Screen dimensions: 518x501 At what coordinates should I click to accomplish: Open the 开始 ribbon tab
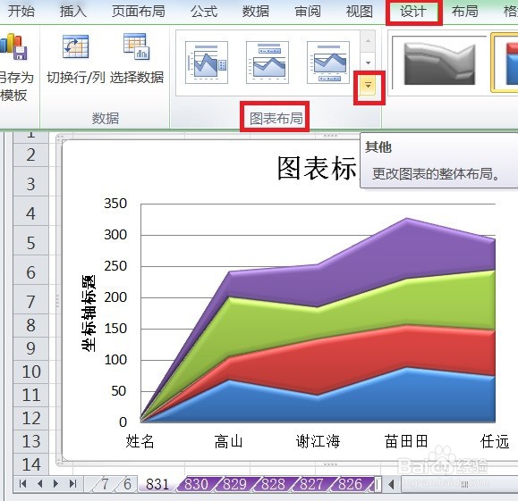(21, 12)
